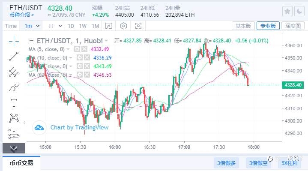Open the indicators chart icon
Image resolution: width=308 pixels, height=171 pixels.
[109, 26]
